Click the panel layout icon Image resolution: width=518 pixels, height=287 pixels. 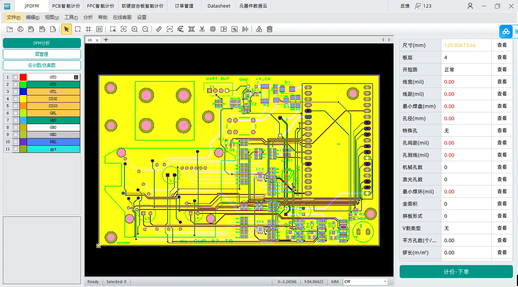pyautogui.click(x=224, y=29)
